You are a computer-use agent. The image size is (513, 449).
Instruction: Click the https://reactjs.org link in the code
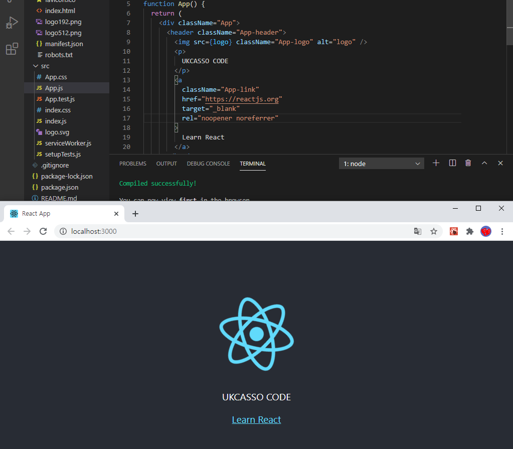coord(242,99)
